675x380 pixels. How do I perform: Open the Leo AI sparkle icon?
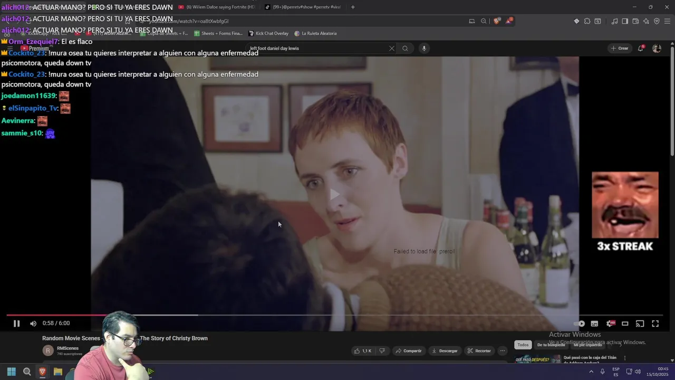coord(646,21)
